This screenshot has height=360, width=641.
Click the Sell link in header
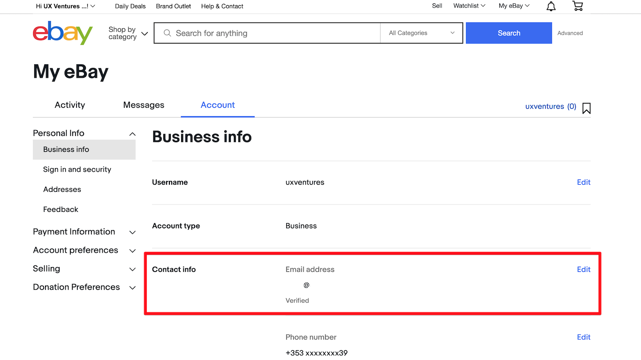[437, 6]
